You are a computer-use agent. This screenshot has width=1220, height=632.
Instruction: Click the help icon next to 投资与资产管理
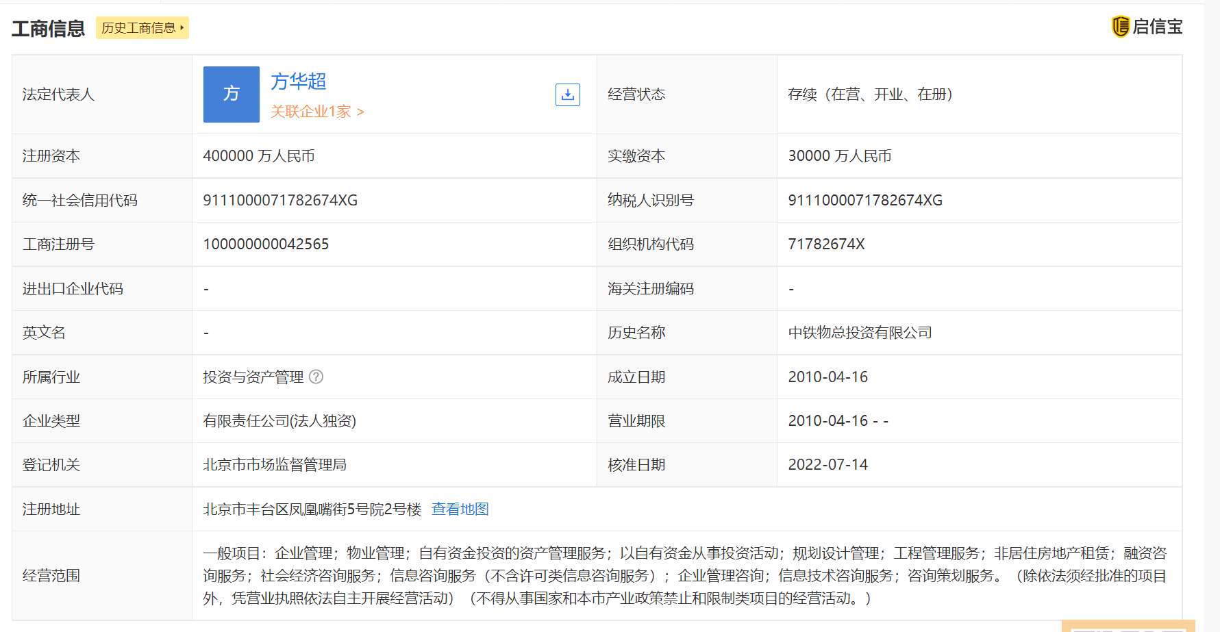[x=316, y=377]
